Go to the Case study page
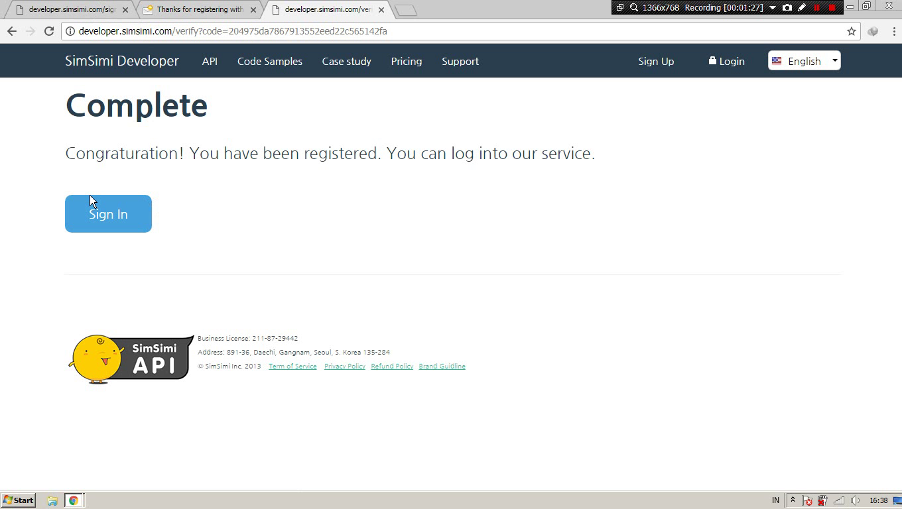The image size is (902, 509). (x=346, y=61)
